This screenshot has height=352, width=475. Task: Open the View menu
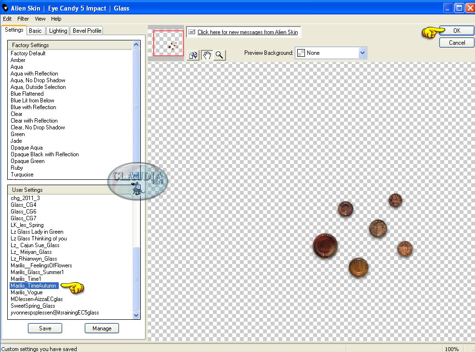[x=40, y=19]
